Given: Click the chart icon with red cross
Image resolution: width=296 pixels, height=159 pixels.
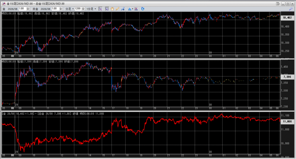Looking at the screenshot, I should [136, 9].
